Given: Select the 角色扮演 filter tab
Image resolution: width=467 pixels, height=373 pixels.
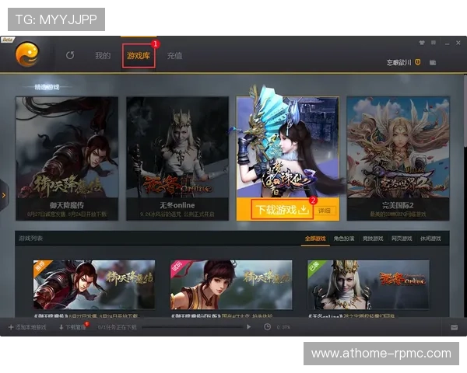Looking at the screenshot, I should 344,239.
